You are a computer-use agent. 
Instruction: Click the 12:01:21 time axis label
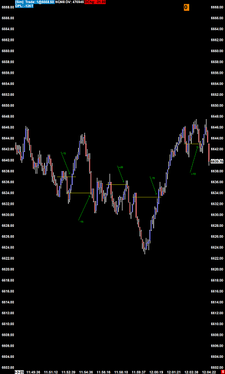(174, 372)
